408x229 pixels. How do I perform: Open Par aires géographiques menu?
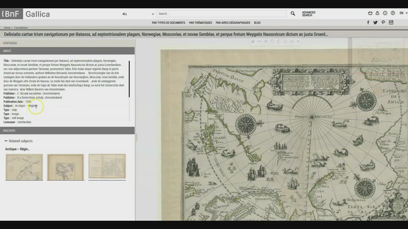233,23
